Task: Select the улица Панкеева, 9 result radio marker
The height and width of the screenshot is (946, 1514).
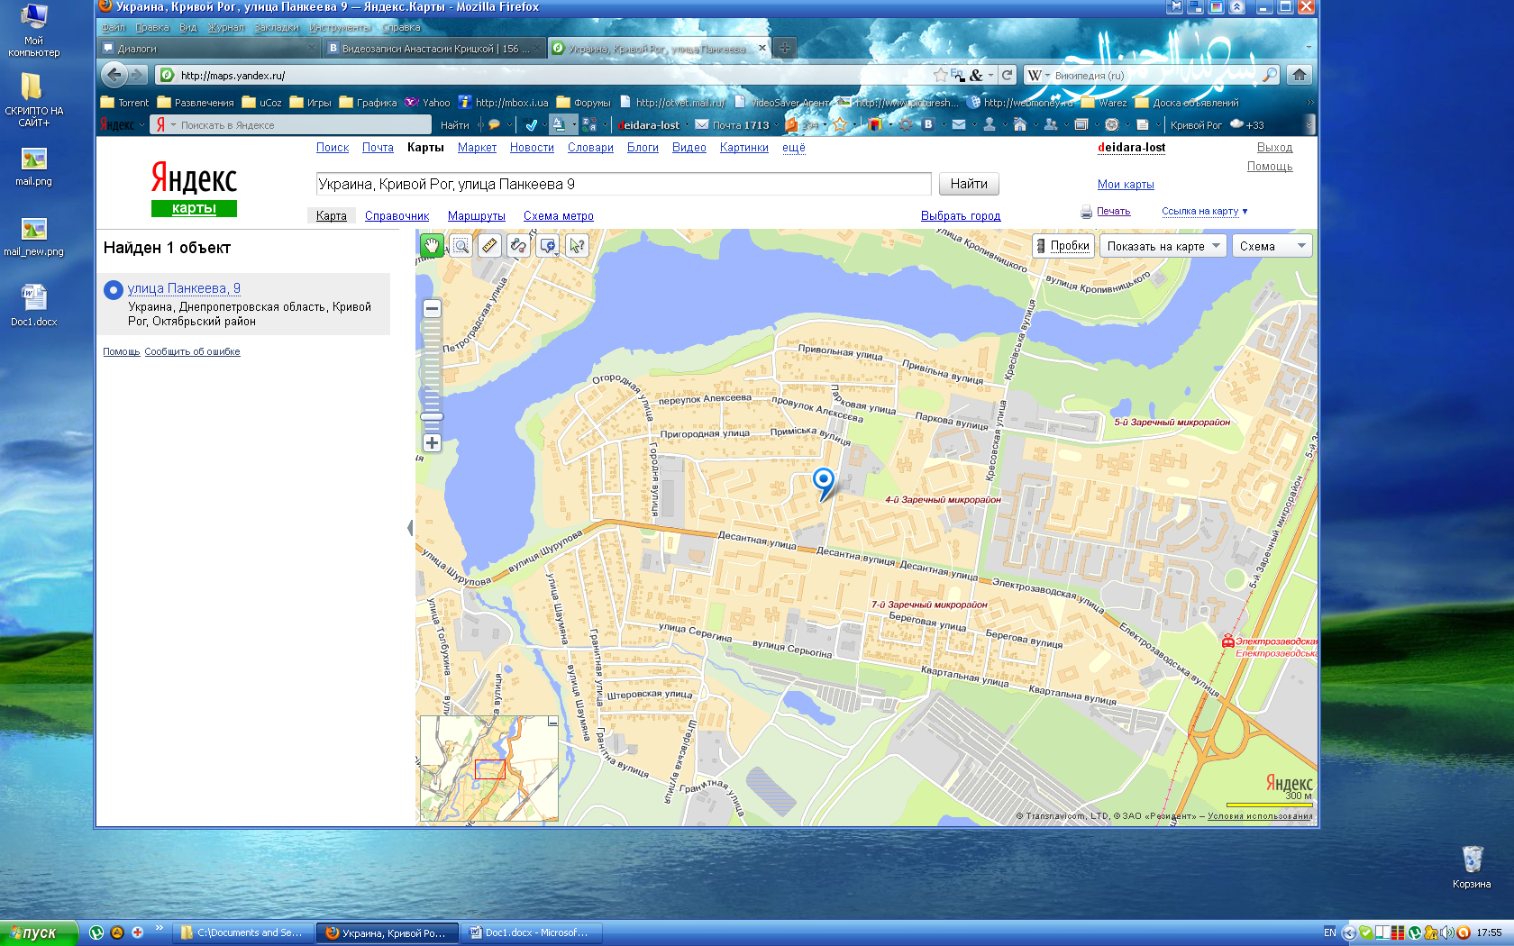Action: click(114, 289)
